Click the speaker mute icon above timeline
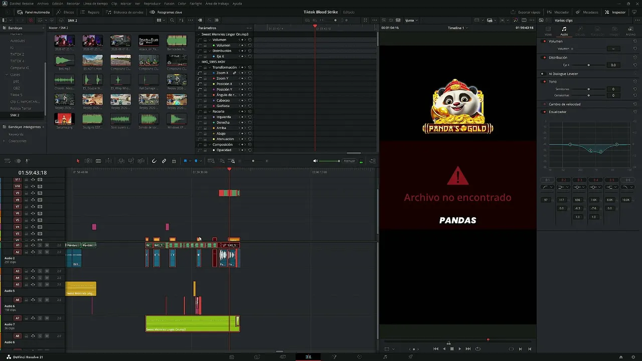The image size is (642, 361). [x=315, y=161]
